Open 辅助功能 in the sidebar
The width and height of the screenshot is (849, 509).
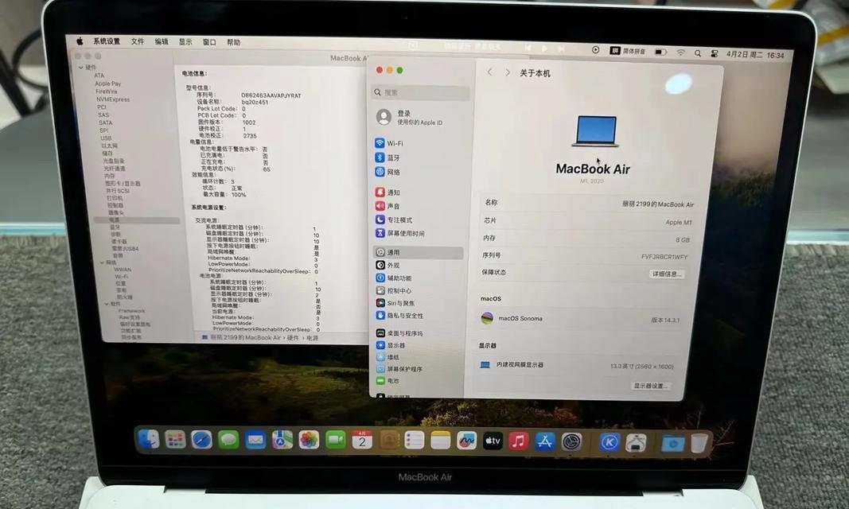tap(418, 278)
